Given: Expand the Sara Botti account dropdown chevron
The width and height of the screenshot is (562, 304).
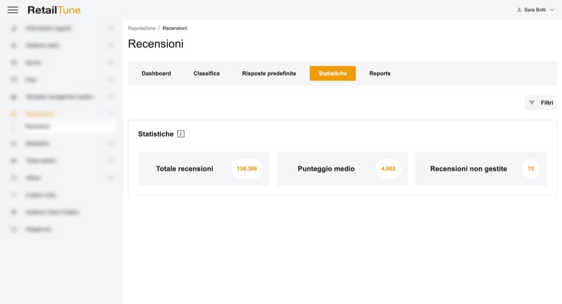Looking at the screenshot, I should pos(552,10).
